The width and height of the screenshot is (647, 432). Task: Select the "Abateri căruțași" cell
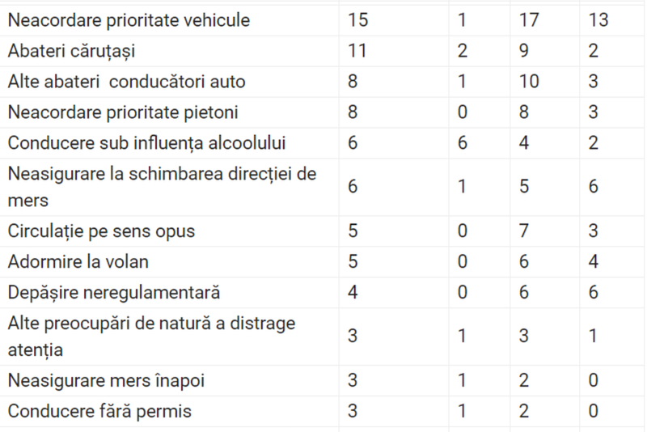pyautogui.click(x=71, y=51)
